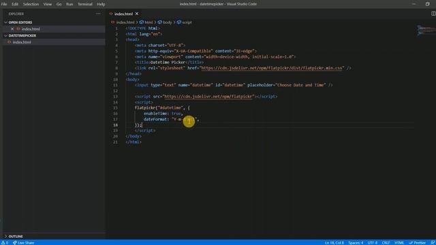Change file encoding UTF-8
The height and width of the screenshot is (245, 436).
(x=373, y=242)
